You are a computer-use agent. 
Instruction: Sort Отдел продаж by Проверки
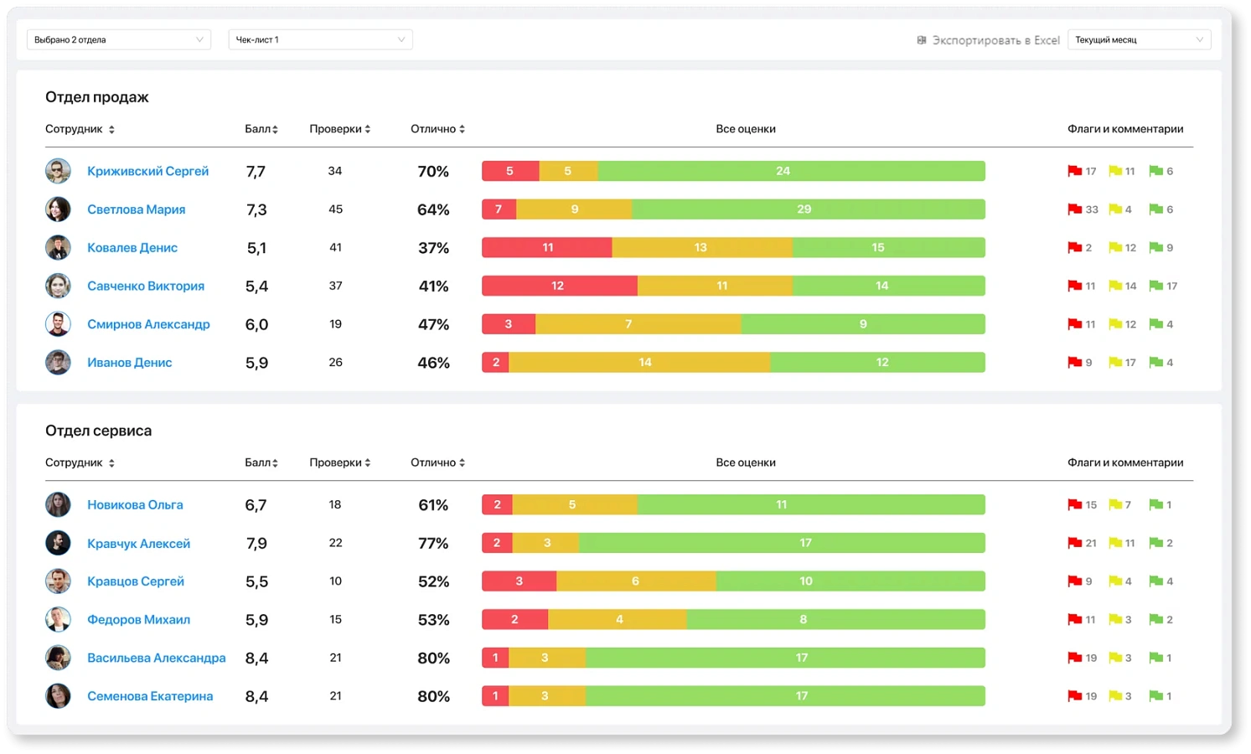point(340,129)
